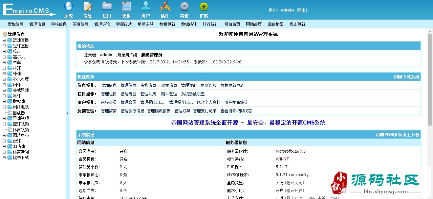The height and width of the screenshot is (199, 433).
Task: Open the 用户 (User) person icon
Action: (146, 6)
